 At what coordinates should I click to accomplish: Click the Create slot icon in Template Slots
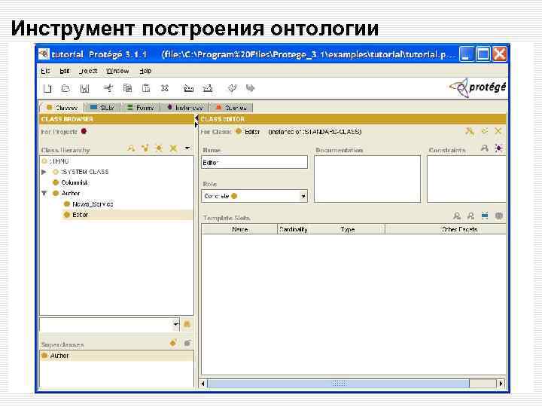pos(485,216)
